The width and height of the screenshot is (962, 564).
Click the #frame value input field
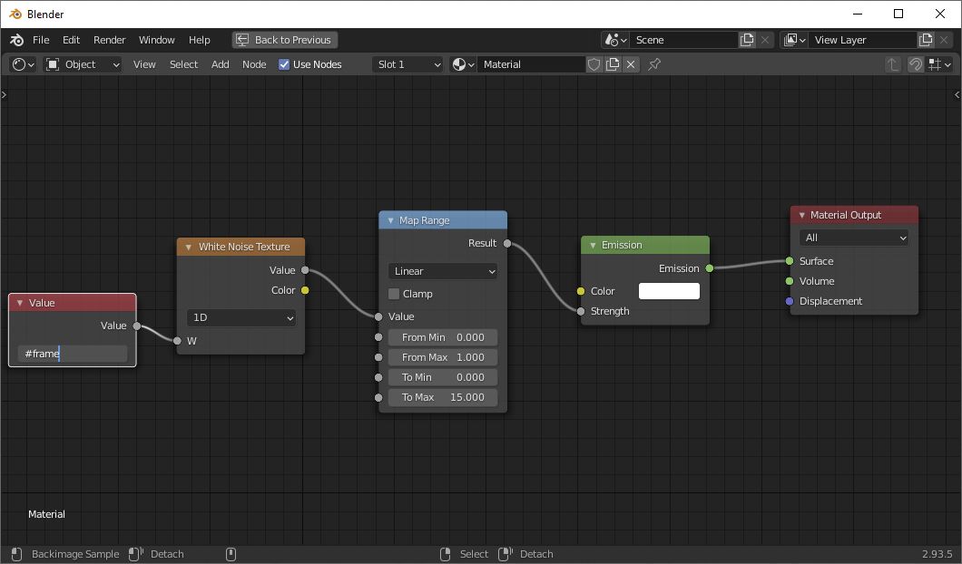coord(73,354)
